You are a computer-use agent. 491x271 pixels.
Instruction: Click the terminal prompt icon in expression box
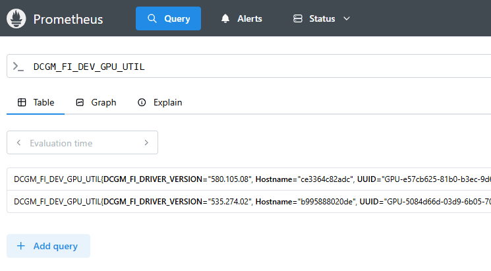click(18, 67)
